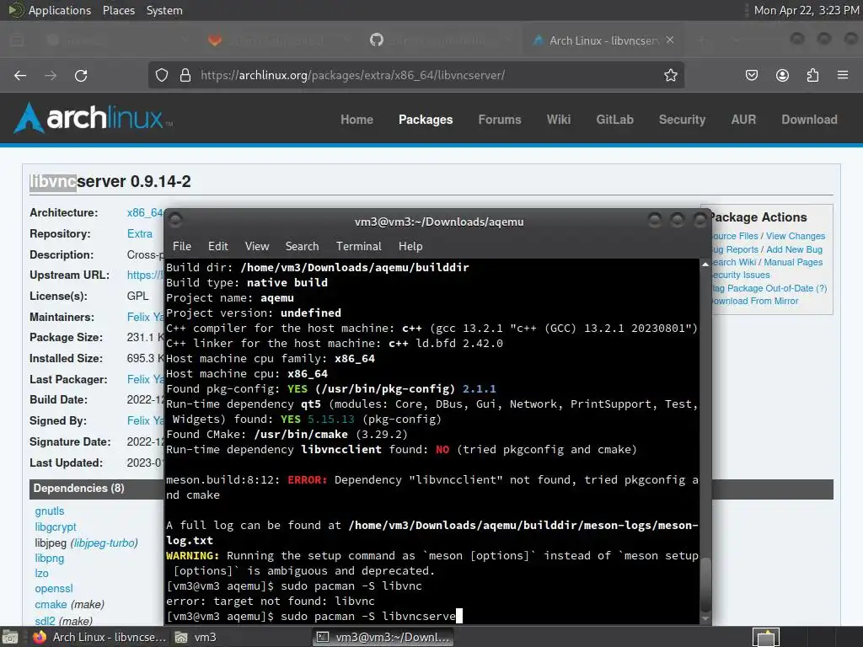The height and width of the screenshot is (647, 863).
Task: Click the terminal scrollbar down arrow
Action: pos(705,618)
